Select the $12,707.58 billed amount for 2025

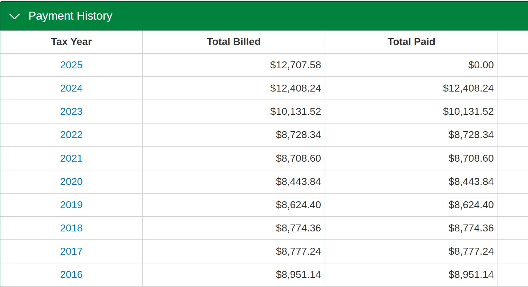(x=296, y=65)
